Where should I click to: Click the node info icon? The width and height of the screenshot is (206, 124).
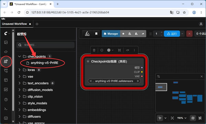(x=102, y=50)
